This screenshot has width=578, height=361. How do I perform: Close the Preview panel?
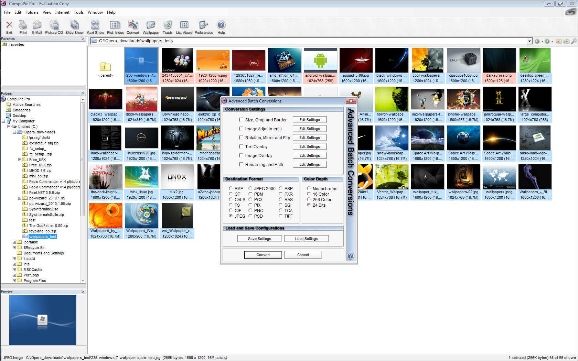point(83,292)
